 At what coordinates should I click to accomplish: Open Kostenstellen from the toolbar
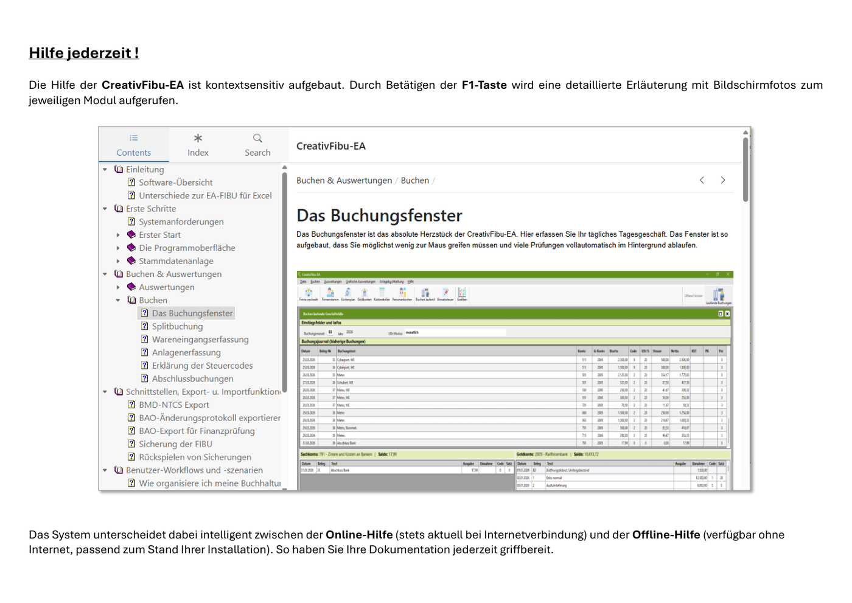(x=382, y=295)
